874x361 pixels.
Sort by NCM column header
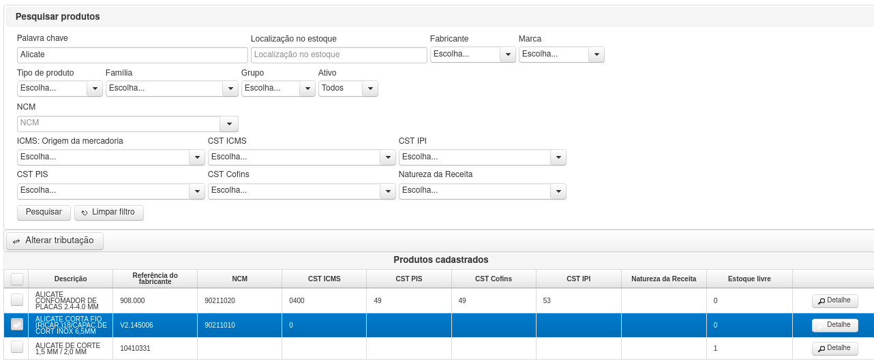click(x=240, y=279)
